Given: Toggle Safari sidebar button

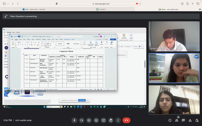Looking at the screenshot, I should coord(4,3).
